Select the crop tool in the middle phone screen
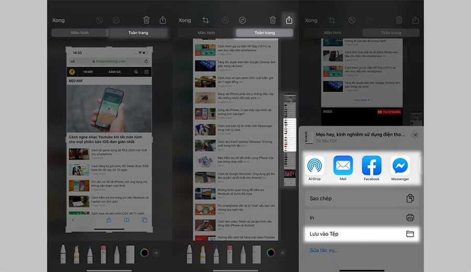471x272 pixels. (206, 20)
